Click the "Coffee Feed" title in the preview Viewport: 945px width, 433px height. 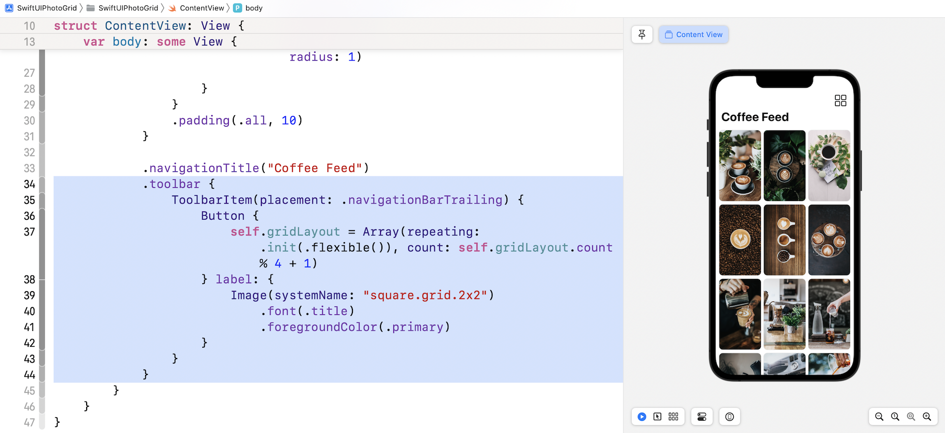pos(755,117)
